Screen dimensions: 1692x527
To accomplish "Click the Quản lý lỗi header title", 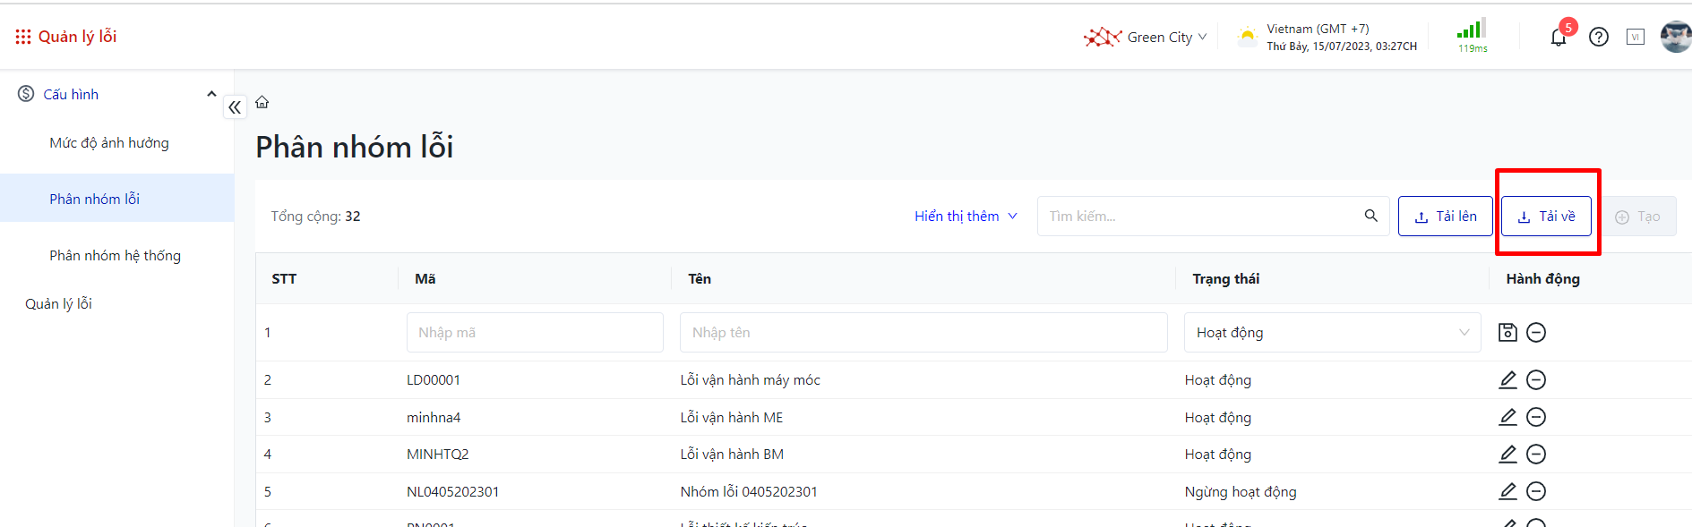I will coord(77,37).
